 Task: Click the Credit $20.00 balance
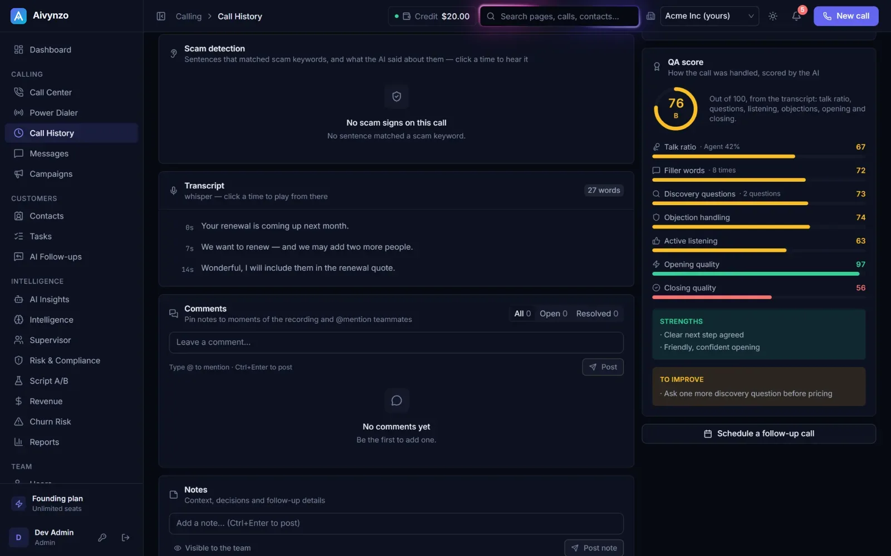pyautogui.click(x=432, y=16)
